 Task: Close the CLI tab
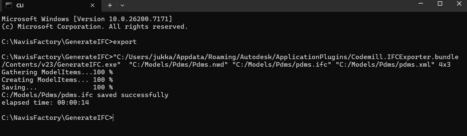[93, 5]
